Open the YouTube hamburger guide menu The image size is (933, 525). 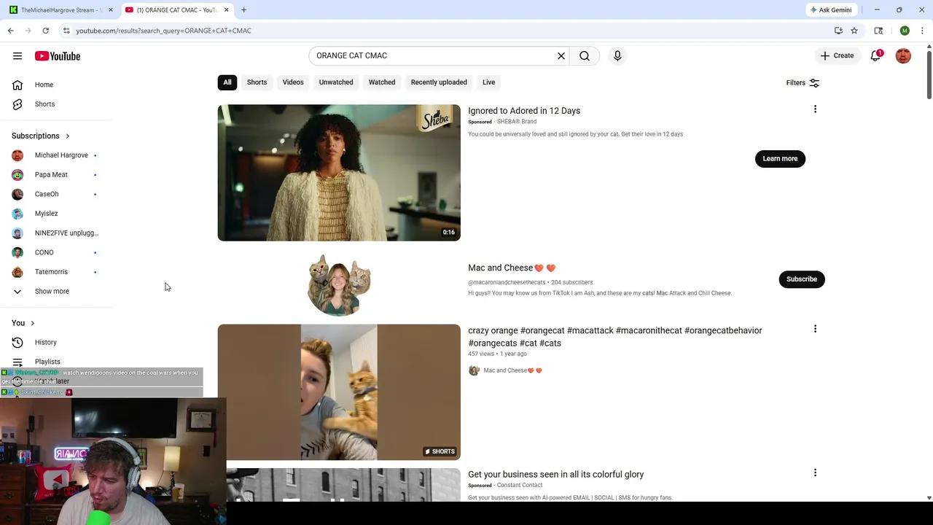17,56
